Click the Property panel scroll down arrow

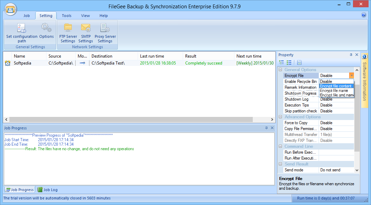click(357, 170)
